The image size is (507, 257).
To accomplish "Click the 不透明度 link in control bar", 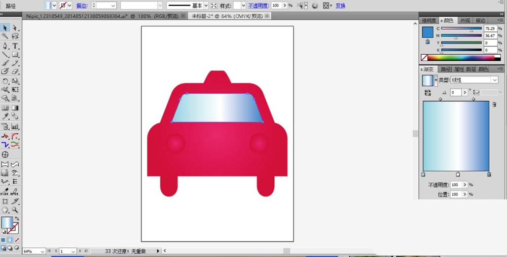I will [x=259, y=6].
